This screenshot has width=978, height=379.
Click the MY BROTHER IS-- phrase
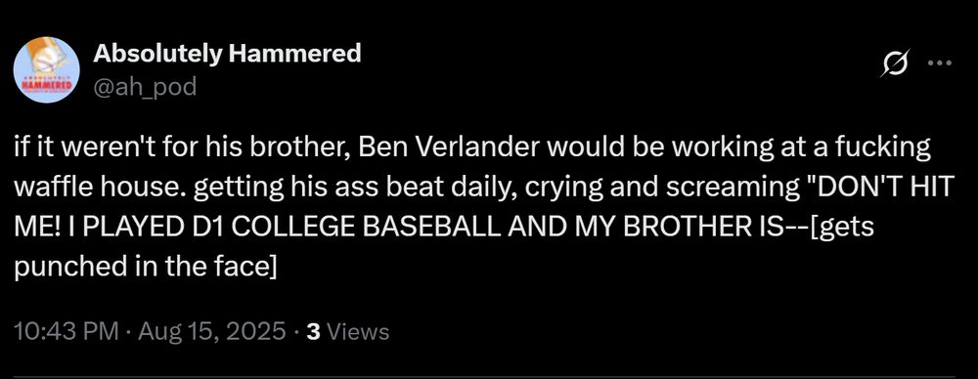(x=695, y=228)
